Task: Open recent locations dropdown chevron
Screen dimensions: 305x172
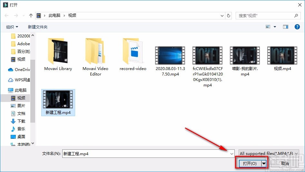Action: click(x=24, y=15)
